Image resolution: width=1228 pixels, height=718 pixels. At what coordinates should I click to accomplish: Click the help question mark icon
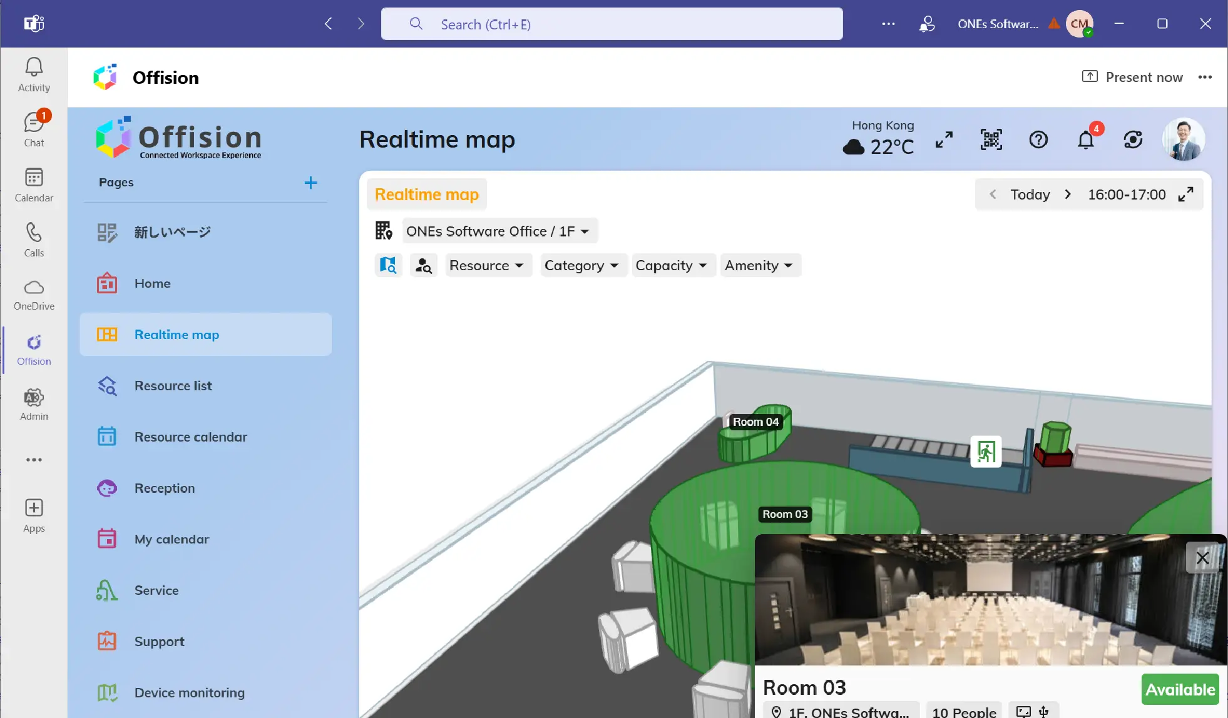[1038, 139]
